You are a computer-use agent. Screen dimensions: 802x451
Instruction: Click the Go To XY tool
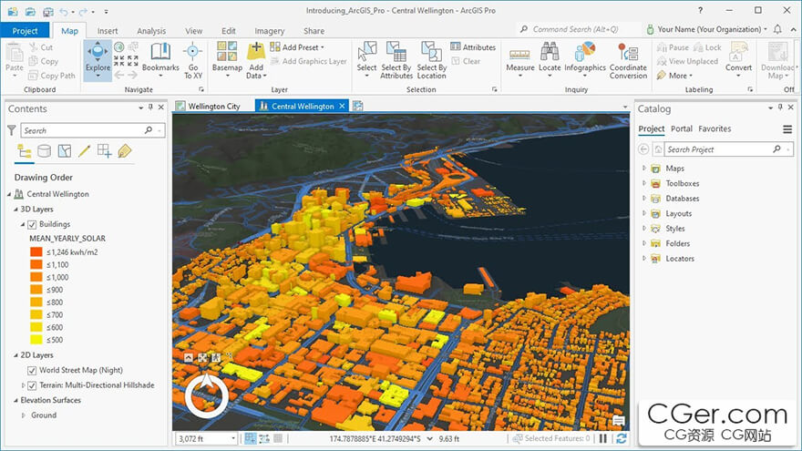point(193,60)
